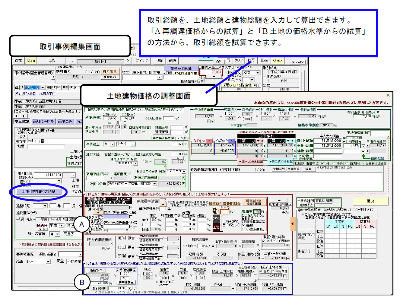
Task: Open the 売急ぎ dropdown in 事情補正 row
Action: [x=133, y=144]
